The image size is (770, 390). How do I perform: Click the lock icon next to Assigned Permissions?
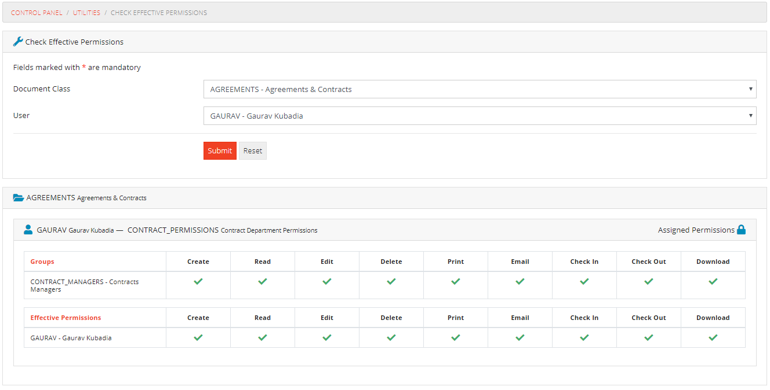[x=741, y=230]
